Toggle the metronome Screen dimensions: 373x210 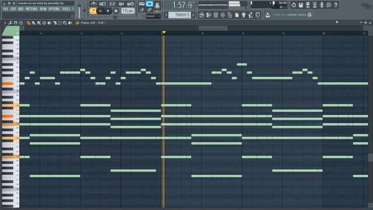[93, 4]
